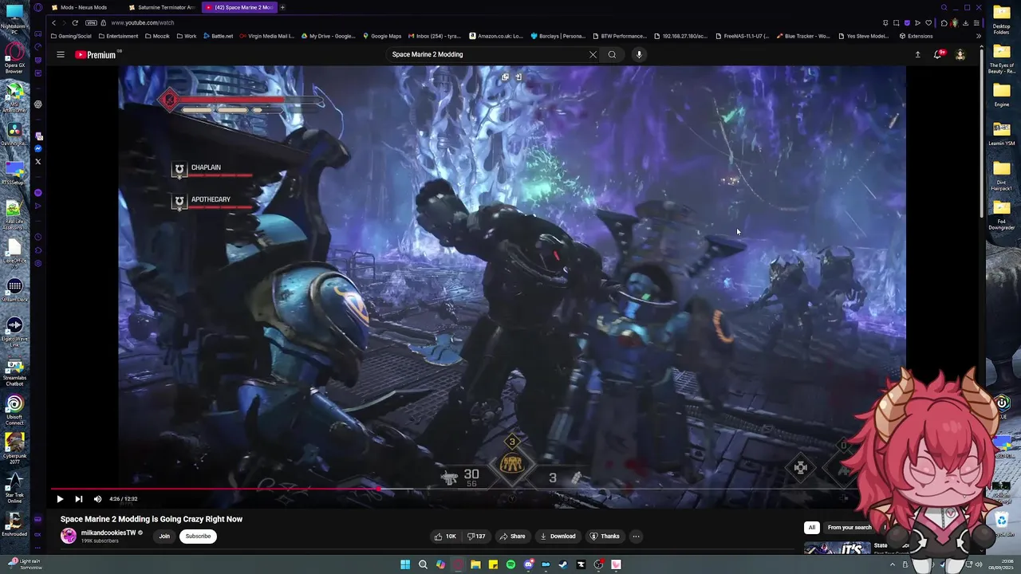This screenshot has height=574, width=1021.
Task: Open browser tab search magnifier
Action: [x=944, y=7]
